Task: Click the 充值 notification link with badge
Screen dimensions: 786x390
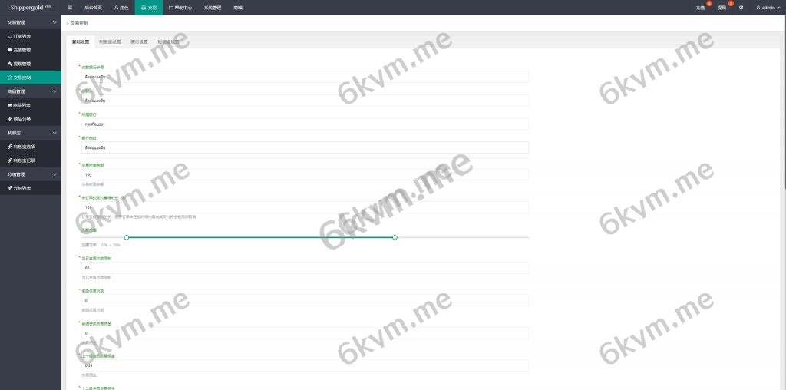Action: tap(702, 7)
